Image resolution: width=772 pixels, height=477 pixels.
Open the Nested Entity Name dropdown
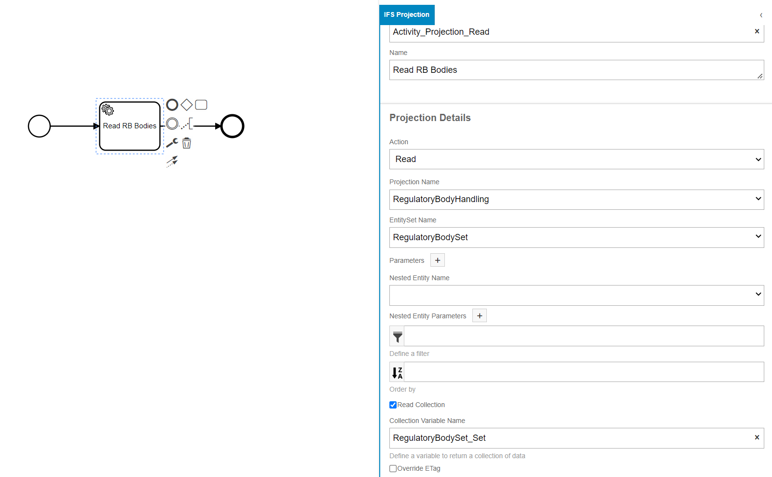point(576,295)
